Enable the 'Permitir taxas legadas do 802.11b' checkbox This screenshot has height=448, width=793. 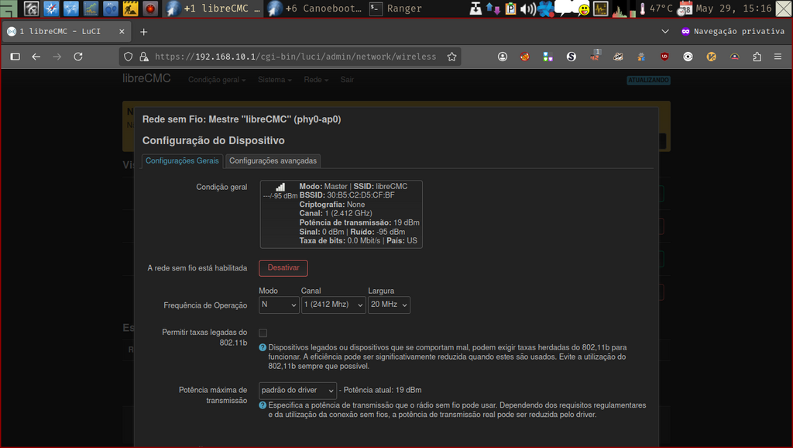pyautogui.click(x=263, y=333)
